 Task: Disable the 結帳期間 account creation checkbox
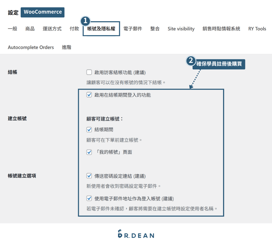89,129
